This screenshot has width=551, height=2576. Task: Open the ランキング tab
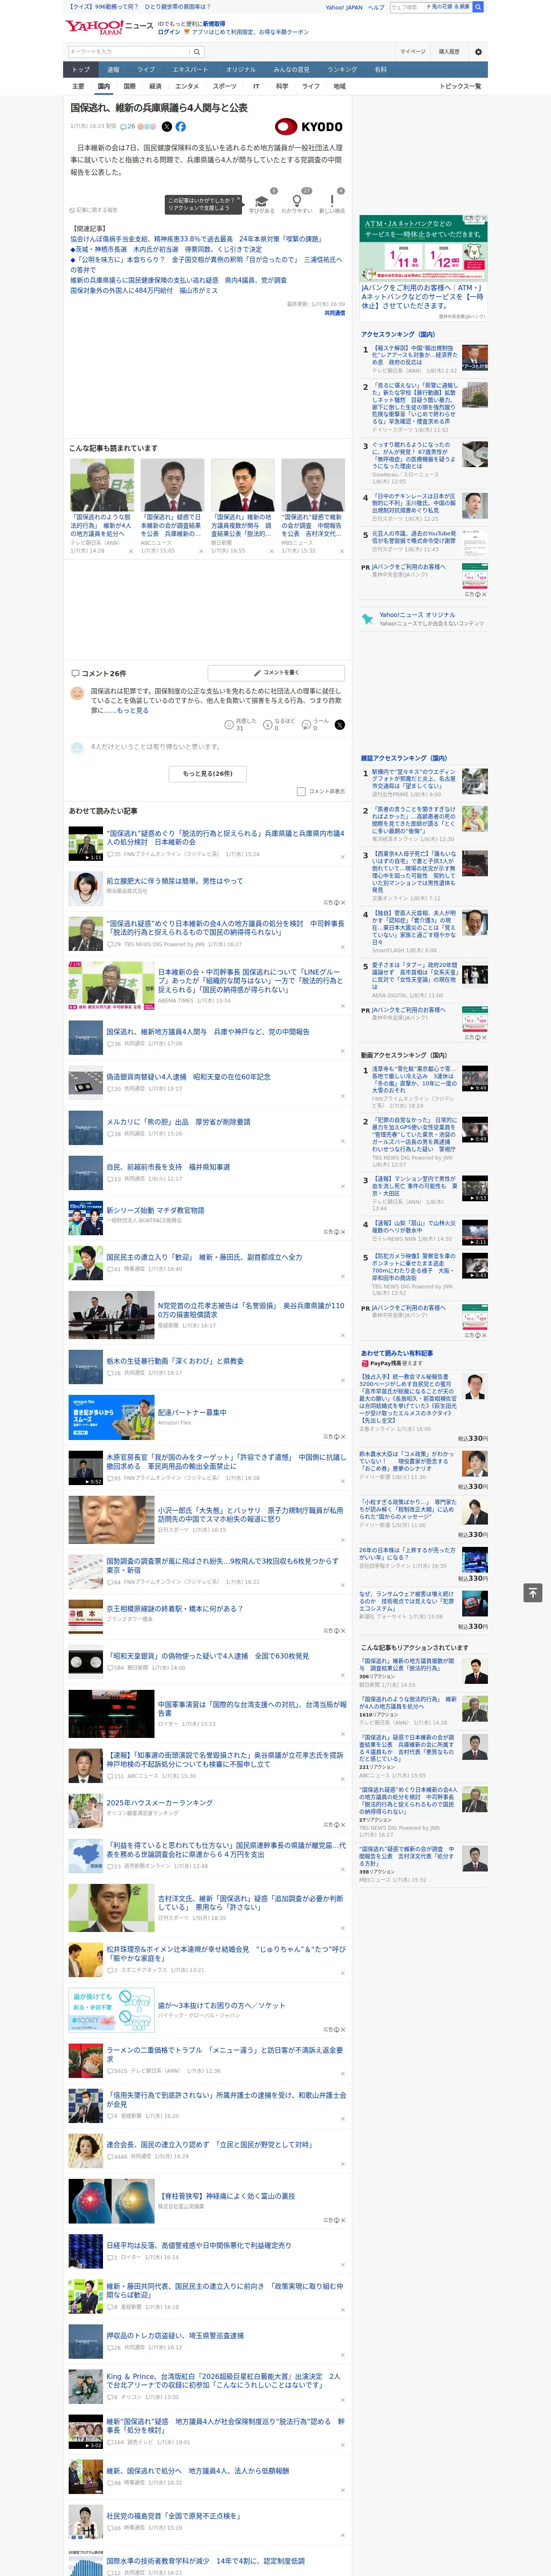342,70
